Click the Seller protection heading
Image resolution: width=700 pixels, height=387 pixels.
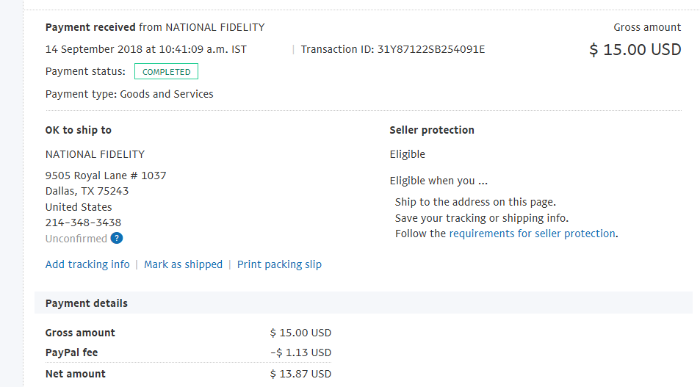432,130
